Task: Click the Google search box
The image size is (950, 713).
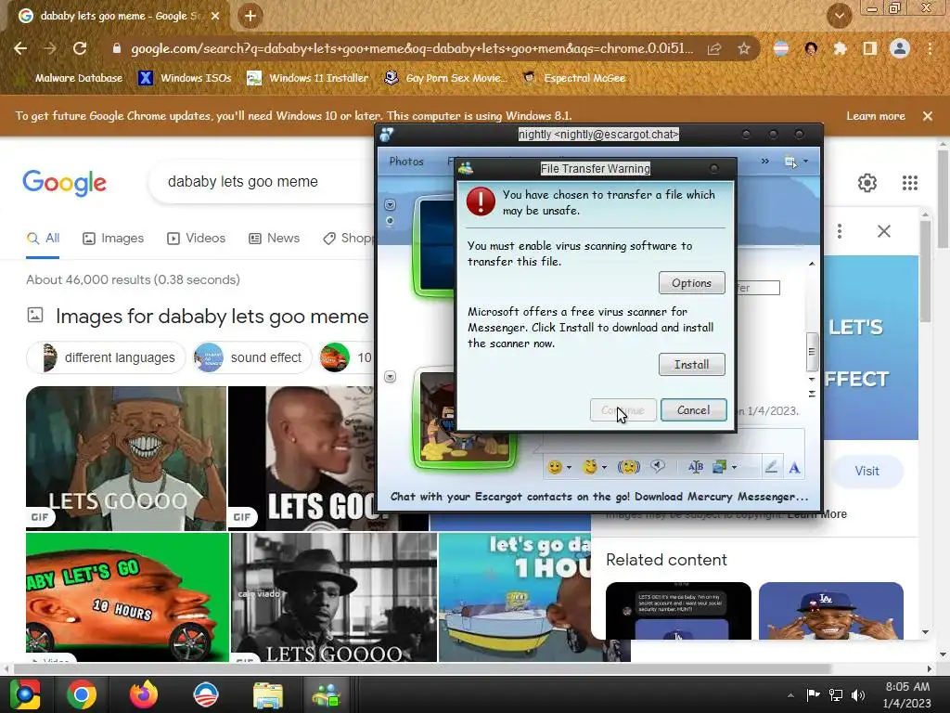Action: pyautogui.click(x=263, y=181)
